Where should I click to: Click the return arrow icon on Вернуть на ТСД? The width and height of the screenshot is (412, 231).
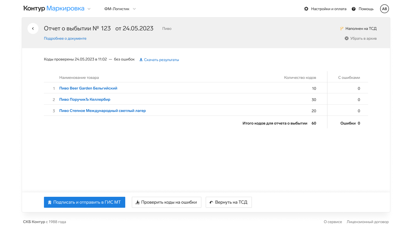[x=211, y=202]
